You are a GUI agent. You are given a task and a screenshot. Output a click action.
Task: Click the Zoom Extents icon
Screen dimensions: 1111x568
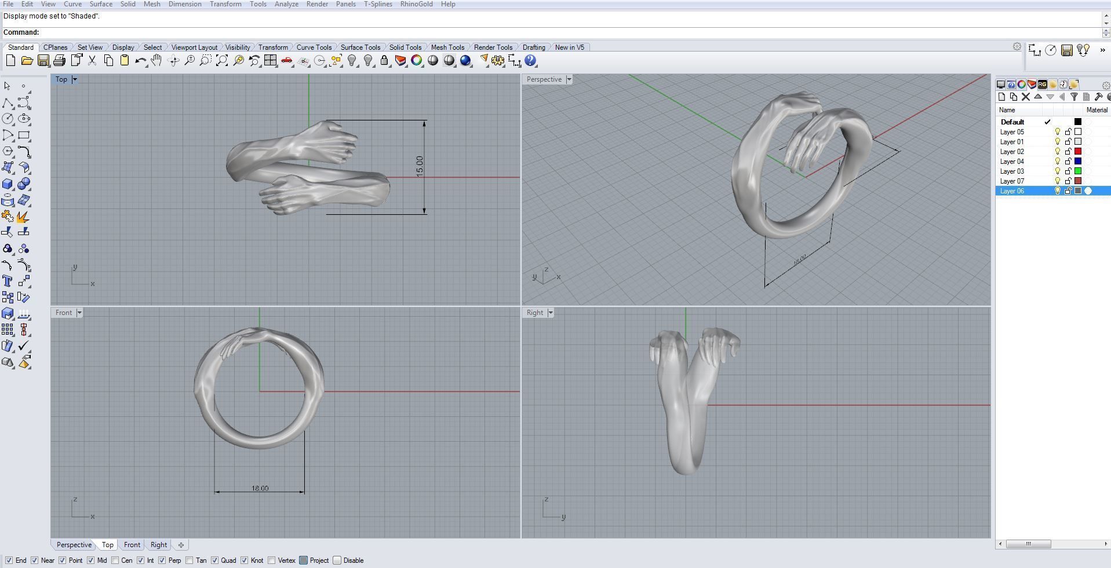(222, 61)
